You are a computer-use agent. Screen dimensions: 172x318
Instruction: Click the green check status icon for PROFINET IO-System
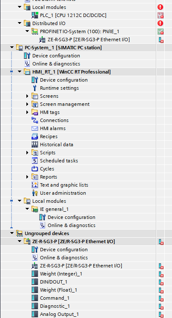tap(161, 31)
